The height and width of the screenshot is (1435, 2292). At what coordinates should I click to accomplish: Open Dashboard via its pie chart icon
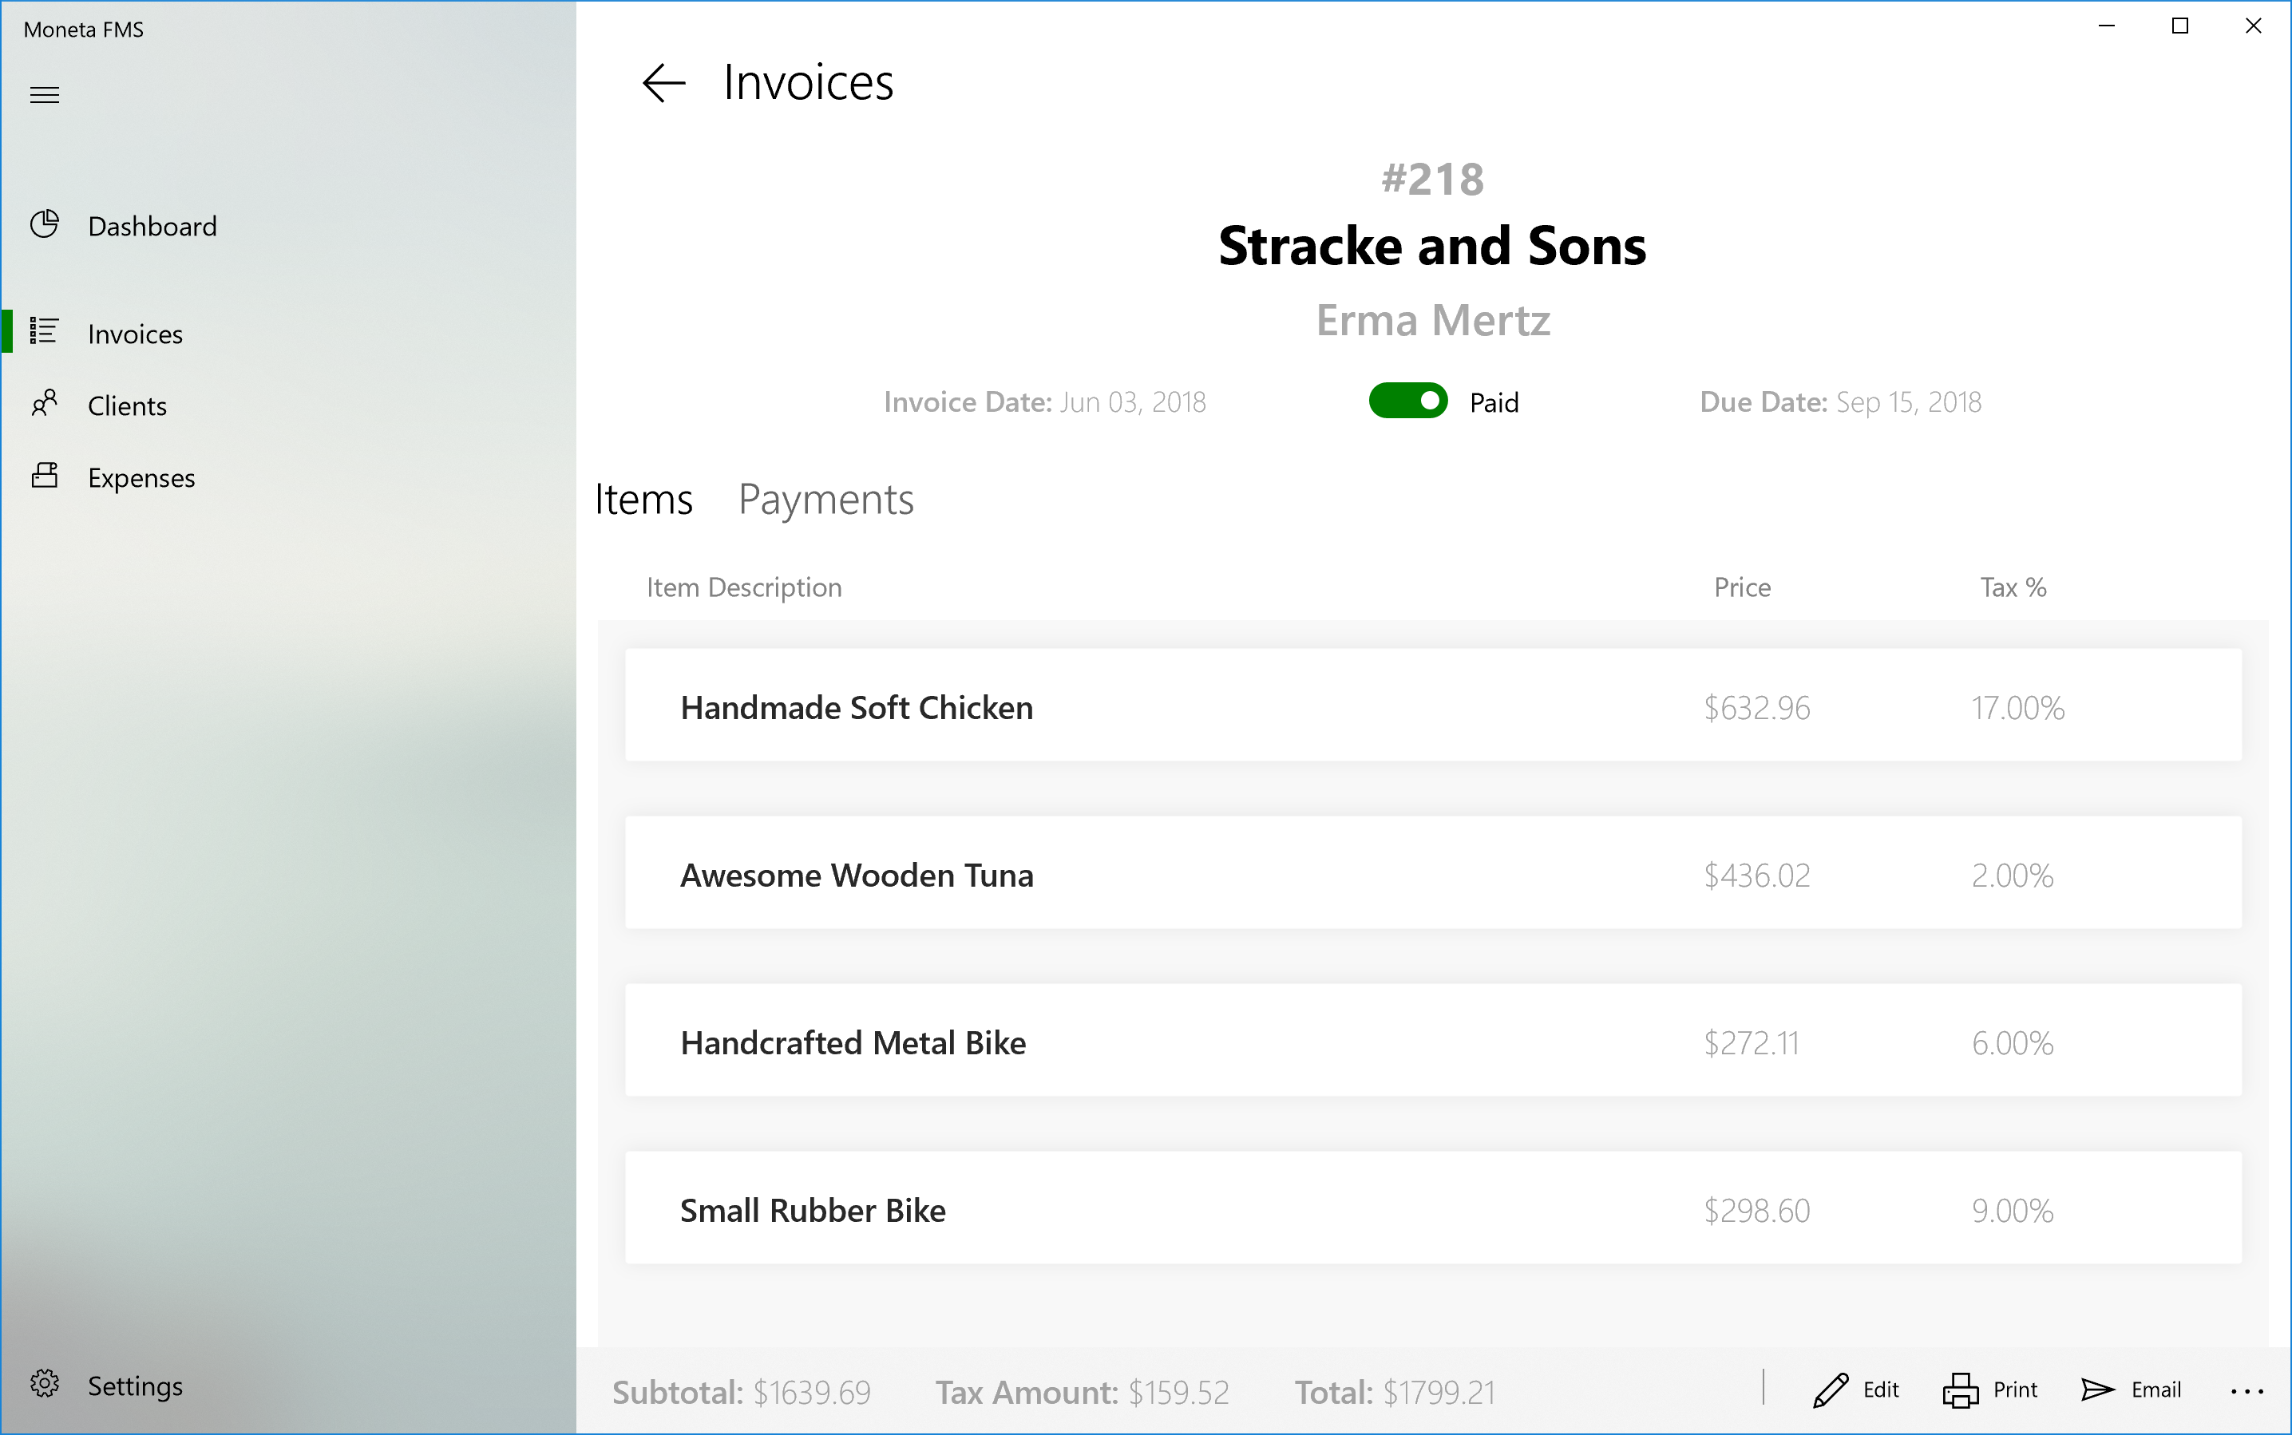click(x=45, y=225)
